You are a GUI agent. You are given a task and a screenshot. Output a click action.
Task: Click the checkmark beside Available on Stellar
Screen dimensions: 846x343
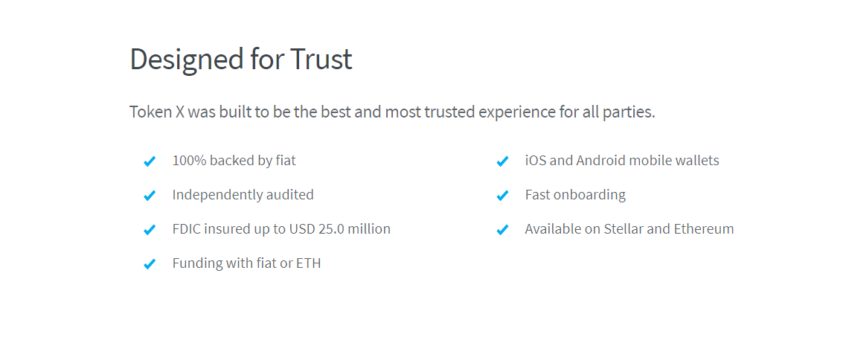click(502, 230)
